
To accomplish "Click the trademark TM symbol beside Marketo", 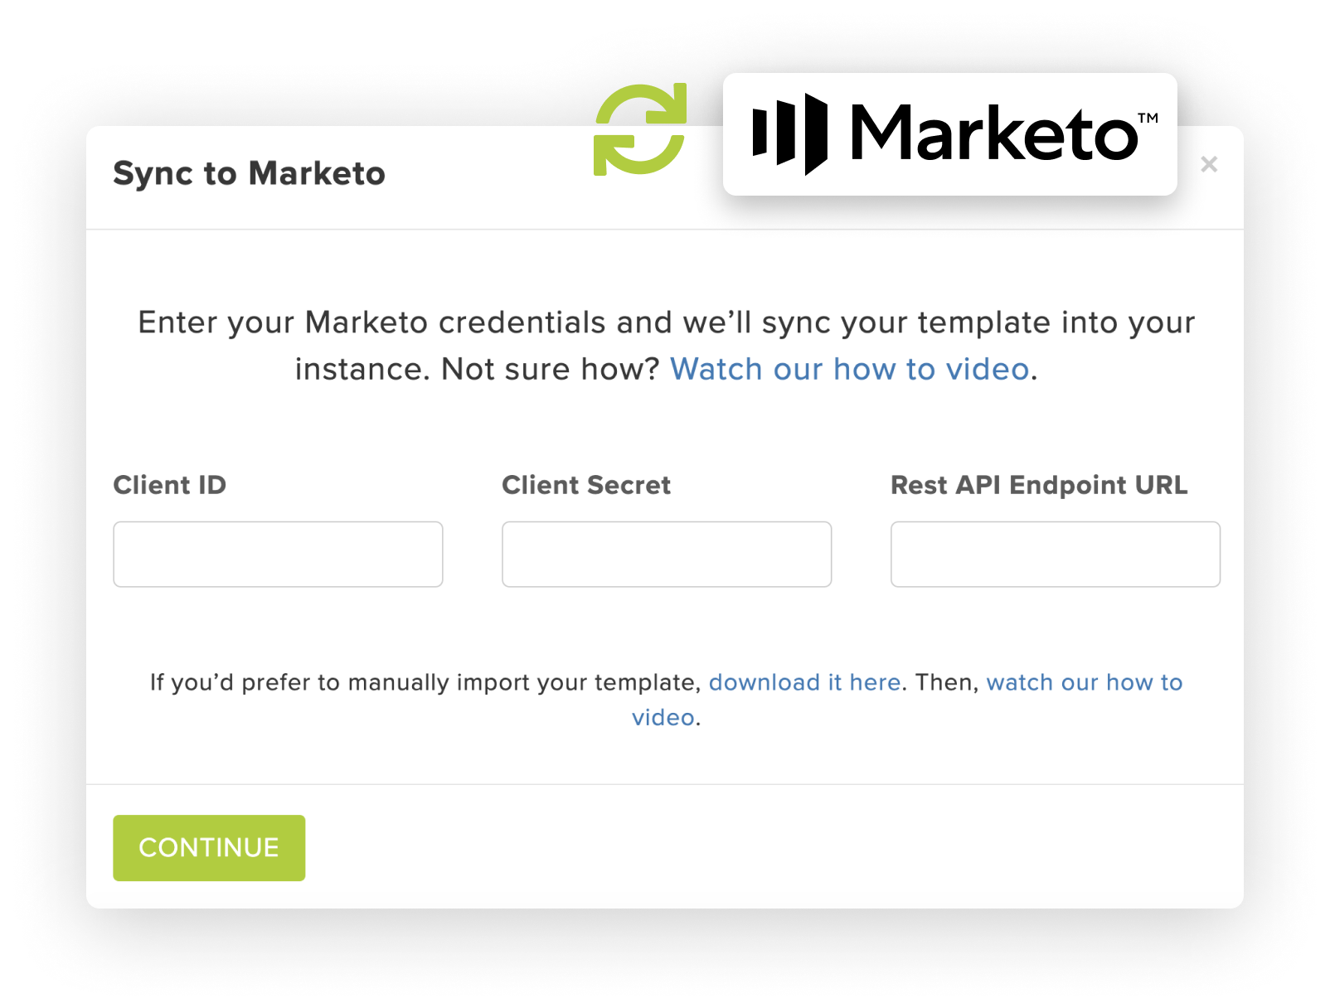I will coord(1148,118).
